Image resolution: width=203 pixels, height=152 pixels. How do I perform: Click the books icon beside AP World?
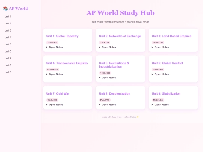pyautogui.click(x=5, y=9)
